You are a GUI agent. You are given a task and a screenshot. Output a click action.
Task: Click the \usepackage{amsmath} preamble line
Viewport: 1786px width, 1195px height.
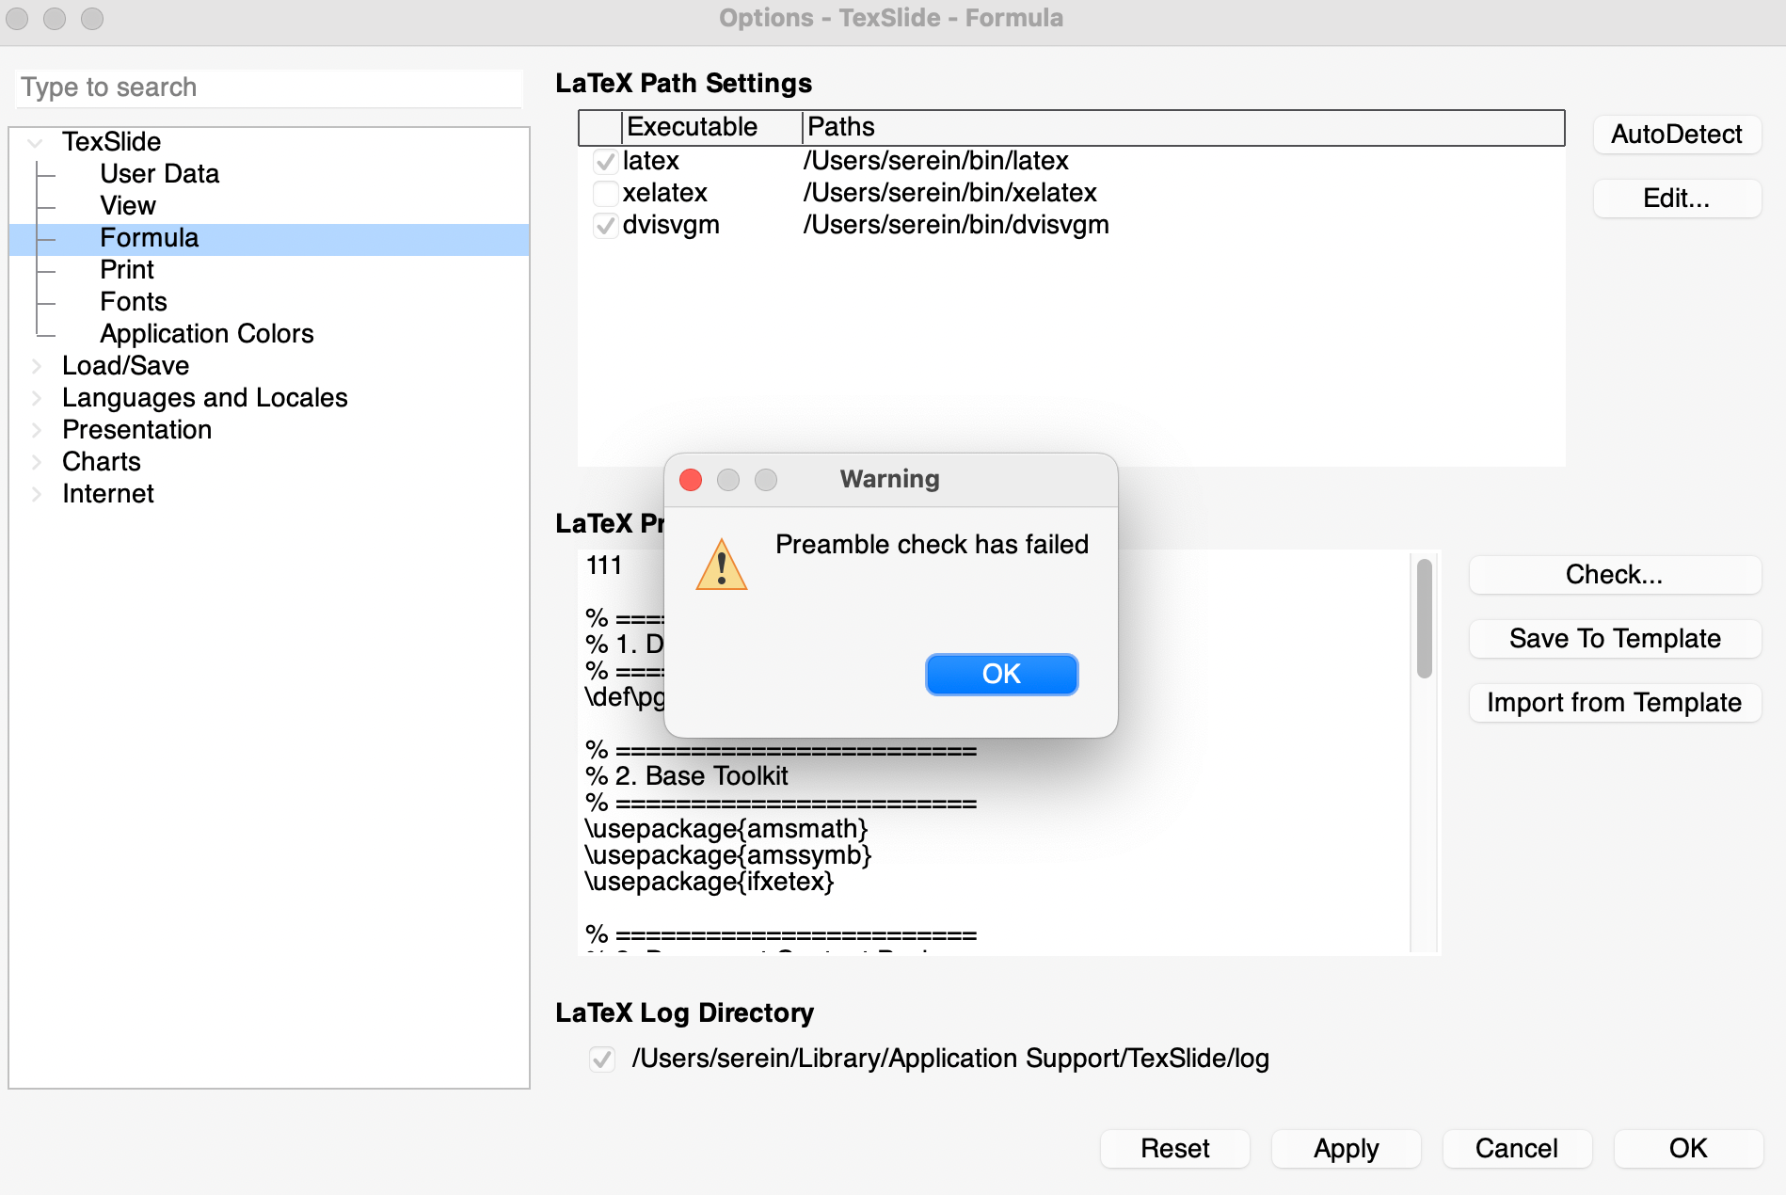726,829
